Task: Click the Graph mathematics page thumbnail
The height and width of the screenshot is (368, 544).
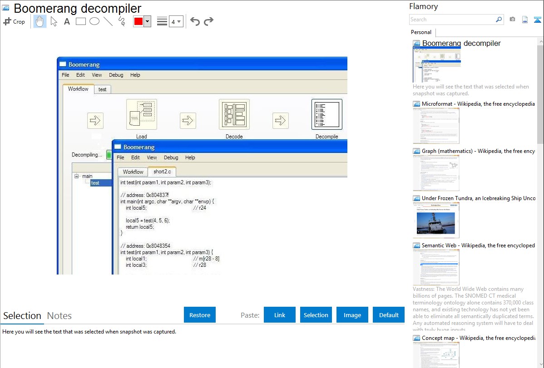Action: [436, 173]
